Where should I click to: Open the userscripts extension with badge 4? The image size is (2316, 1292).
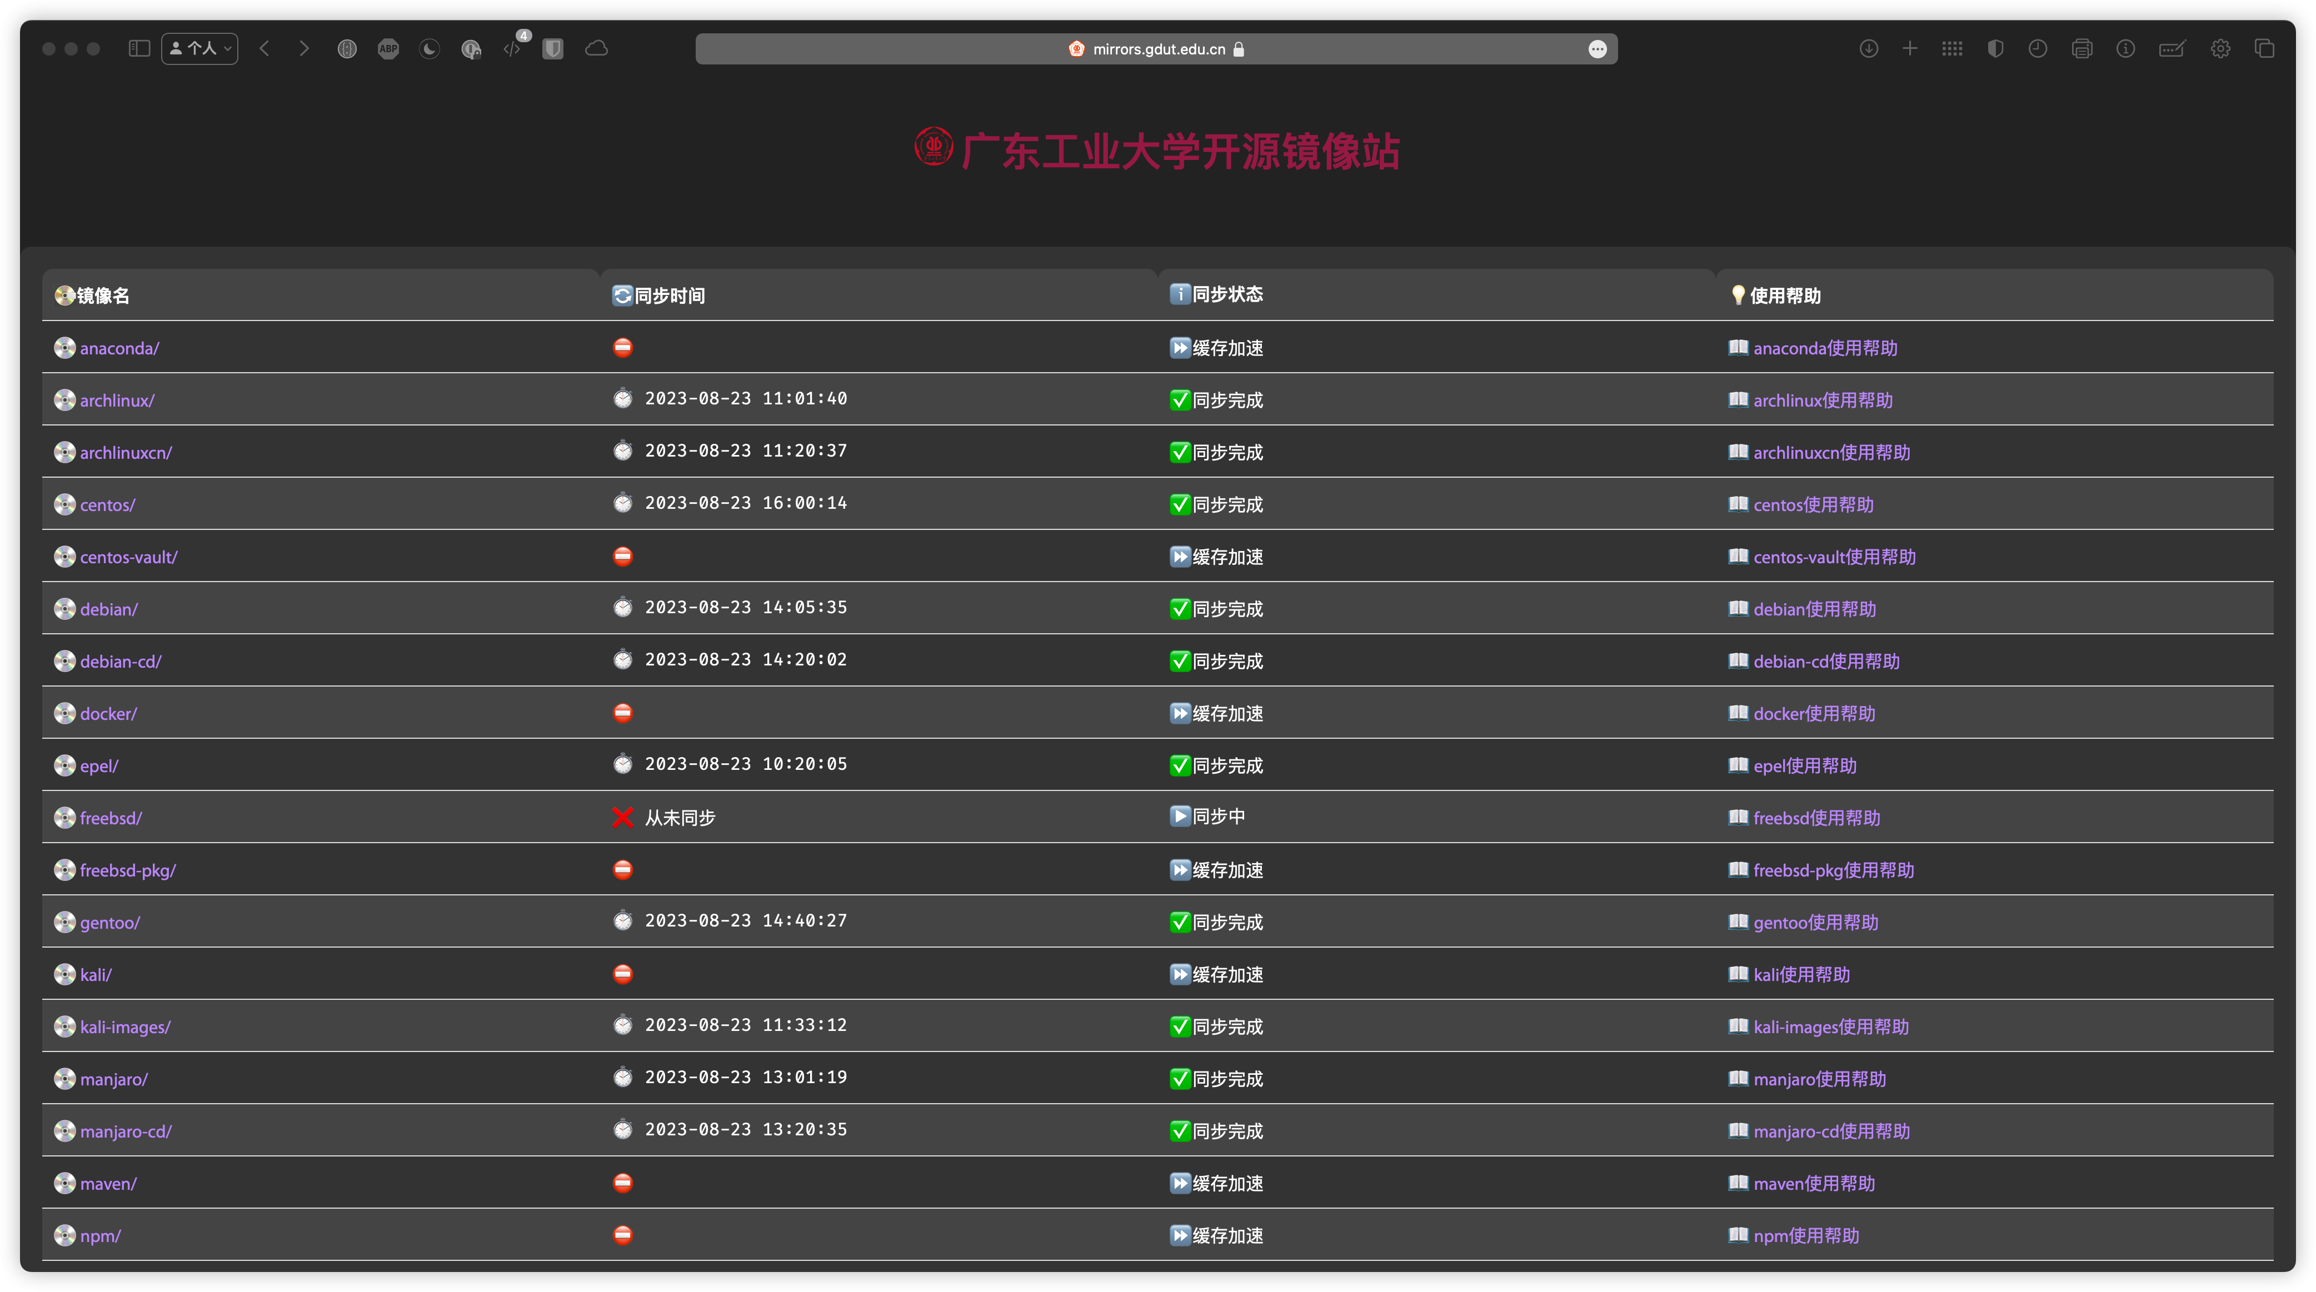tap(512, 48)
